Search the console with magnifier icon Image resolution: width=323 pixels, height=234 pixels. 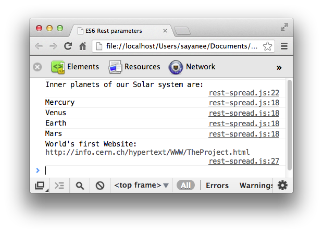80,186
